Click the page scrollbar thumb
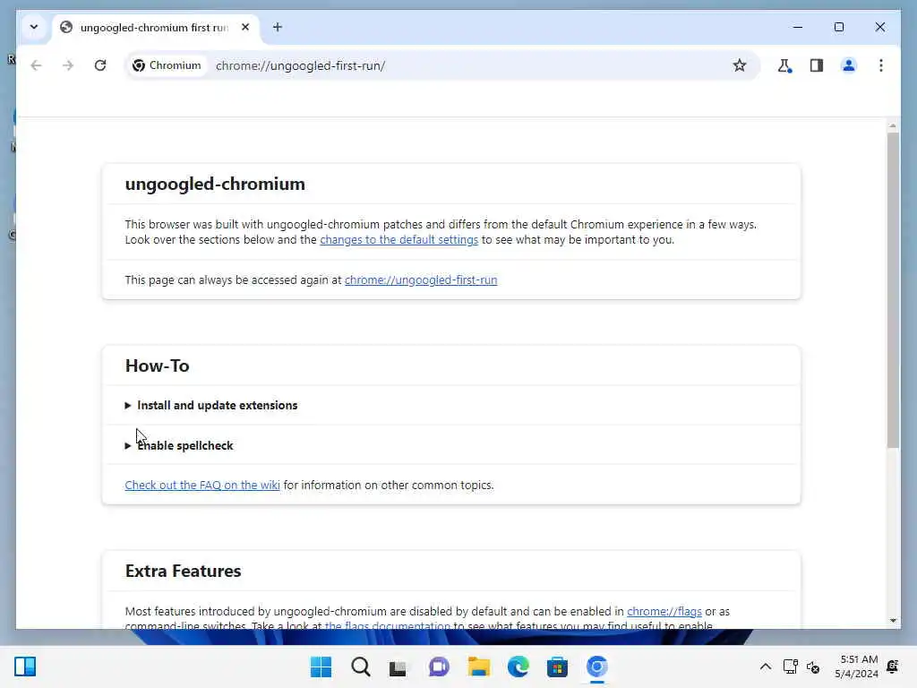Viewport: 917px width, 688px height. pos(893,290)
